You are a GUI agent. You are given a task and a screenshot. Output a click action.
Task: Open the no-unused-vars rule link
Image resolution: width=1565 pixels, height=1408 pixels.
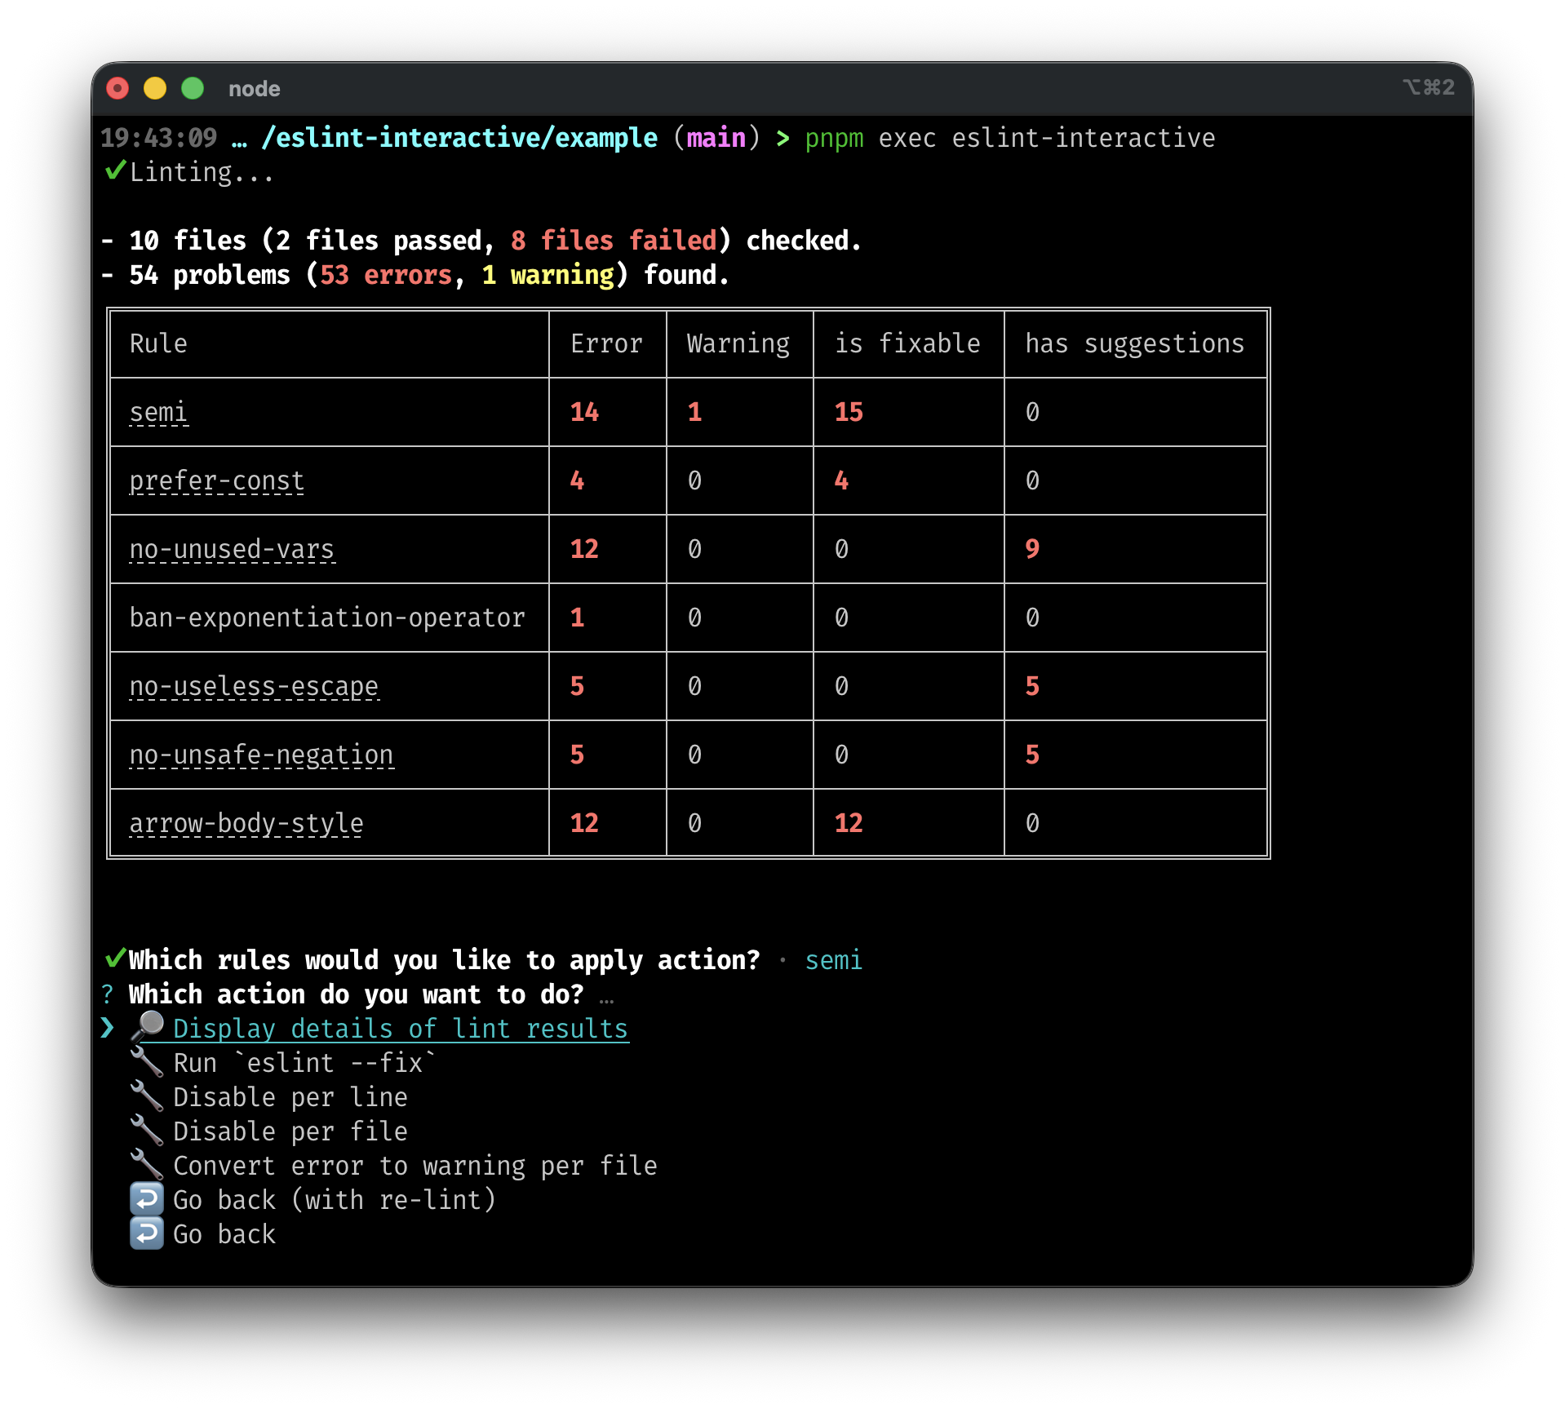point(232,550)
